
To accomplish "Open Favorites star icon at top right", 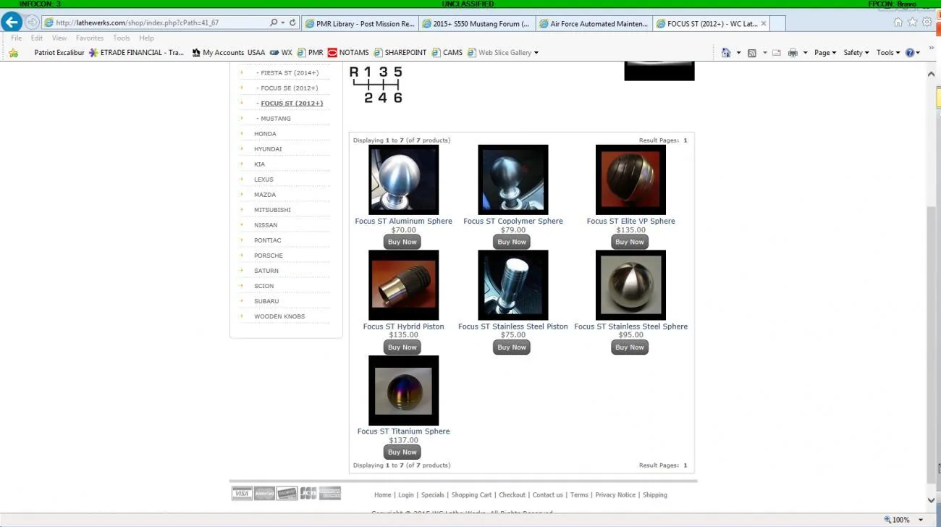I will tap(913, 22).
